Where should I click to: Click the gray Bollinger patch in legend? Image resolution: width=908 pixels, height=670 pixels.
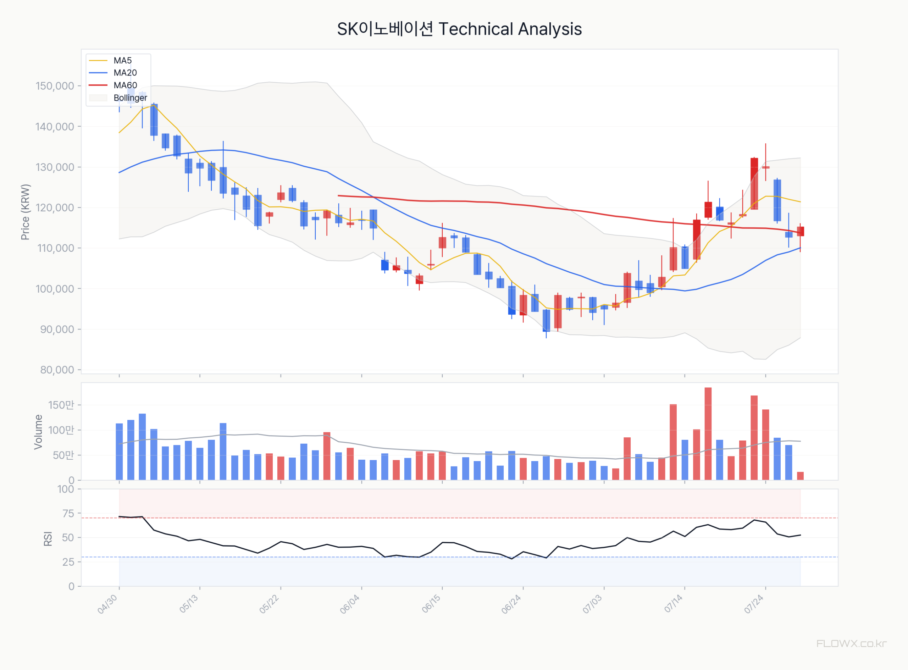[98, 98]
